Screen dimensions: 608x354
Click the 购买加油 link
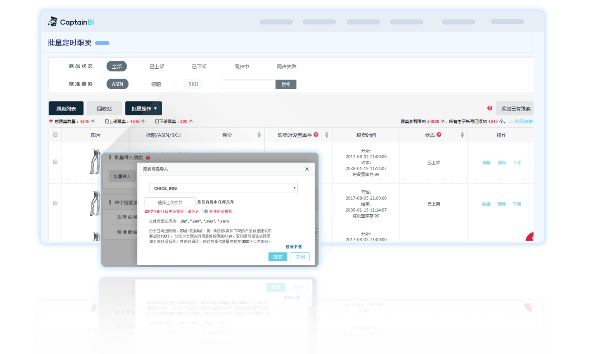pos(521,121)
